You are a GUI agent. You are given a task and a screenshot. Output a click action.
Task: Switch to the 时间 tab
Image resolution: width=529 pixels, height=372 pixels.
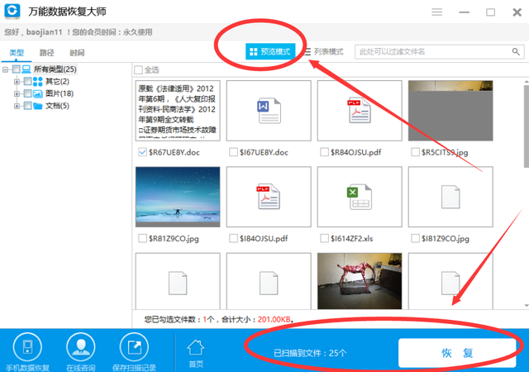77,53
